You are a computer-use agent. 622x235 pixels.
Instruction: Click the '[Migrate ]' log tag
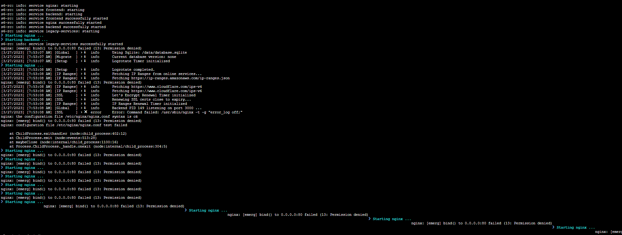click(66, 57)
